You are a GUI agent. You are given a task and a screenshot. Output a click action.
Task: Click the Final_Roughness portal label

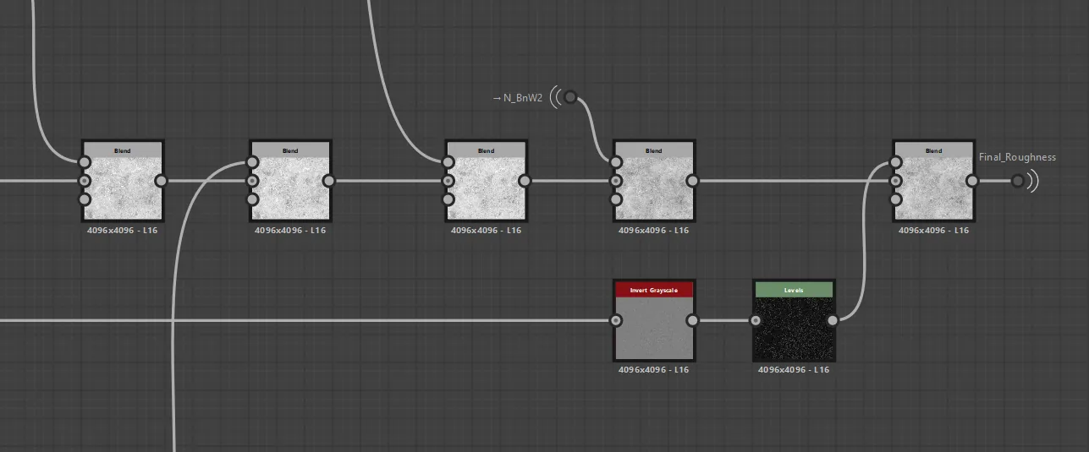[x=1017, y=157]
